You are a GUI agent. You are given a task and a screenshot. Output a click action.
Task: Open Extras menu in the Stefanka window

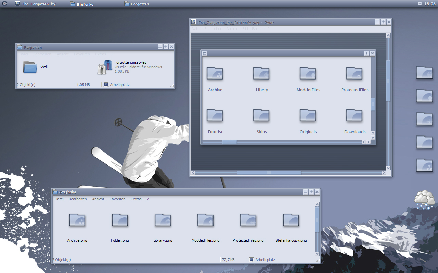[136, 199]
